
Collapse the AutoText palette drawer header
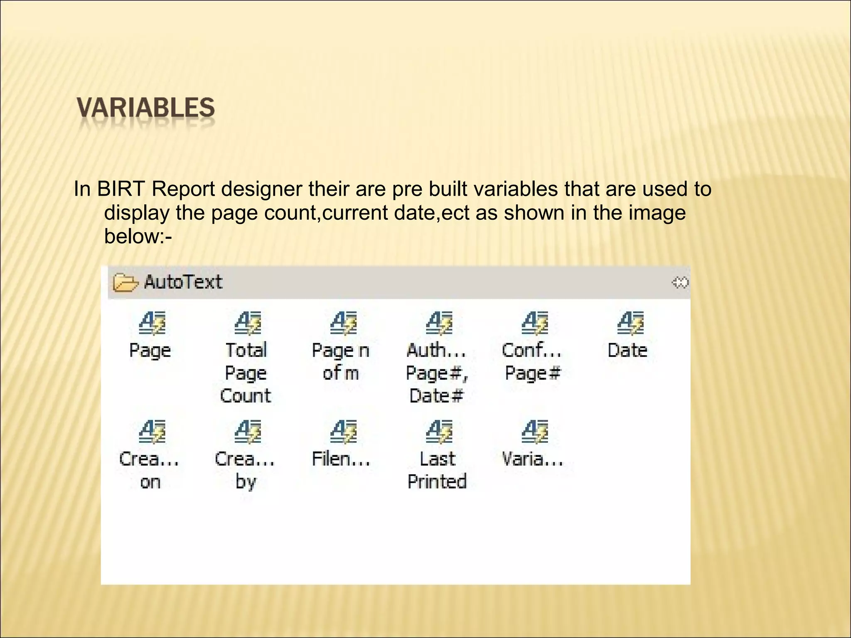pyautogui.click(x=399, y=282)
